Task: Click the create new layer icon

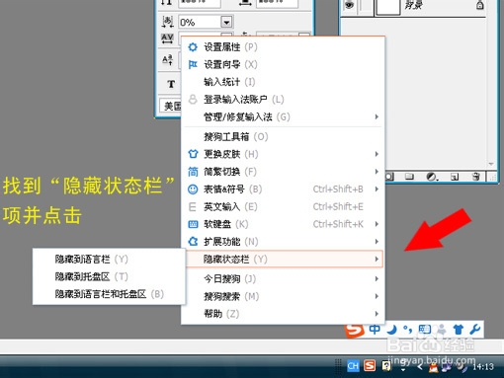Action: coord(455,177)
